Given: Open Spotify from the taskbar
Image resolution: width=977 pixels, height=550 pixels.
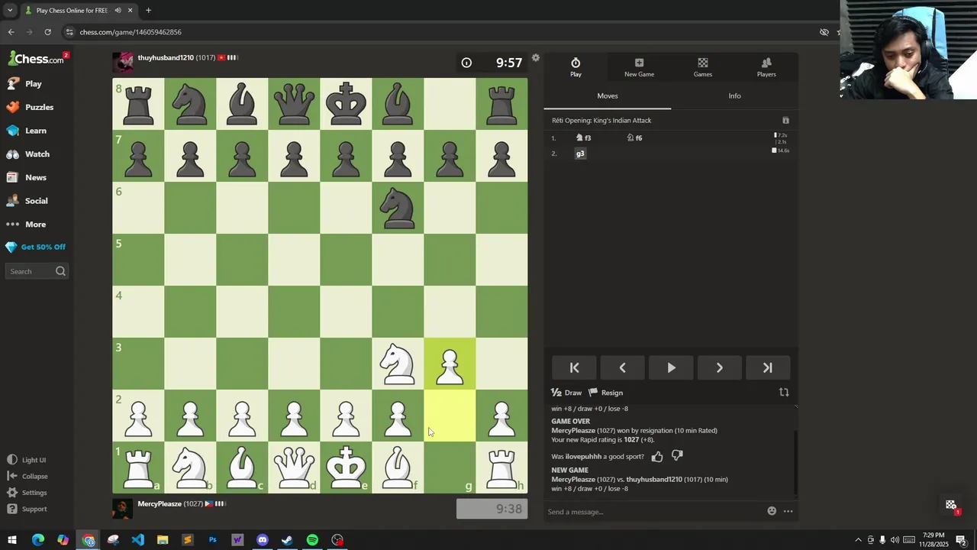Looking at the screenshot, I should 312,540.
